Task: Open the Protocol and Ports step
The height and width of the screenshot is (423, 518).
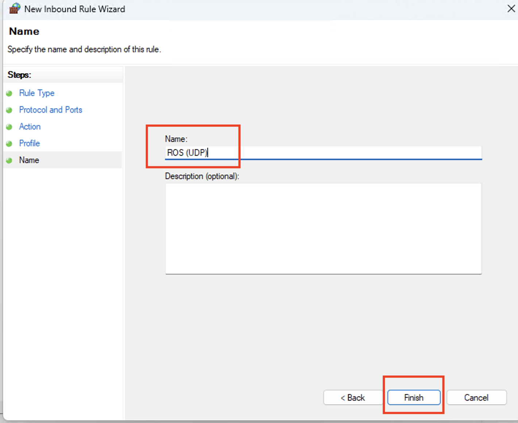Action: click(50, 110)
